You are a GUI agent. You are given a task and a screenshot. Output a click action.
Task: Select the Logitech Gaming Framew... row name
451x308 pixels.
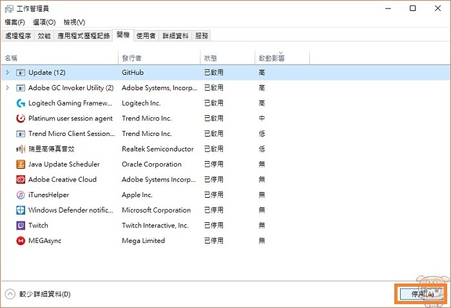(70, 103)
